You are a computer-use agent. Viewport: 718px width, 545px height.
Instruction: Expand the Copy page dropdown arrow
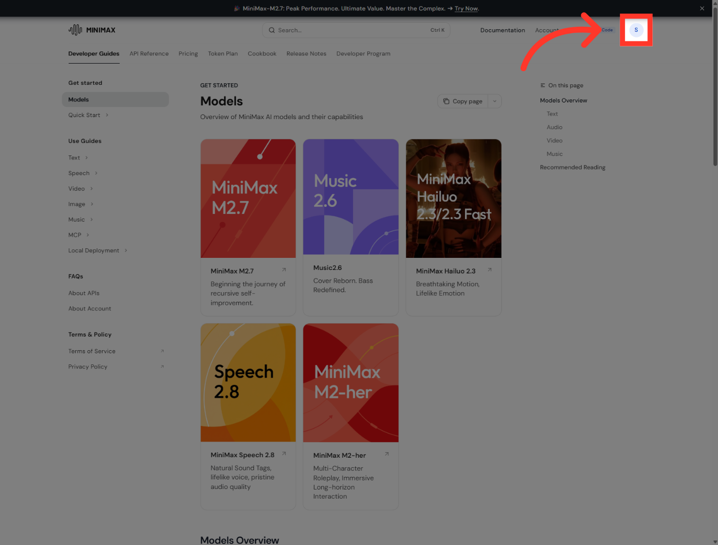pos(495,101)
